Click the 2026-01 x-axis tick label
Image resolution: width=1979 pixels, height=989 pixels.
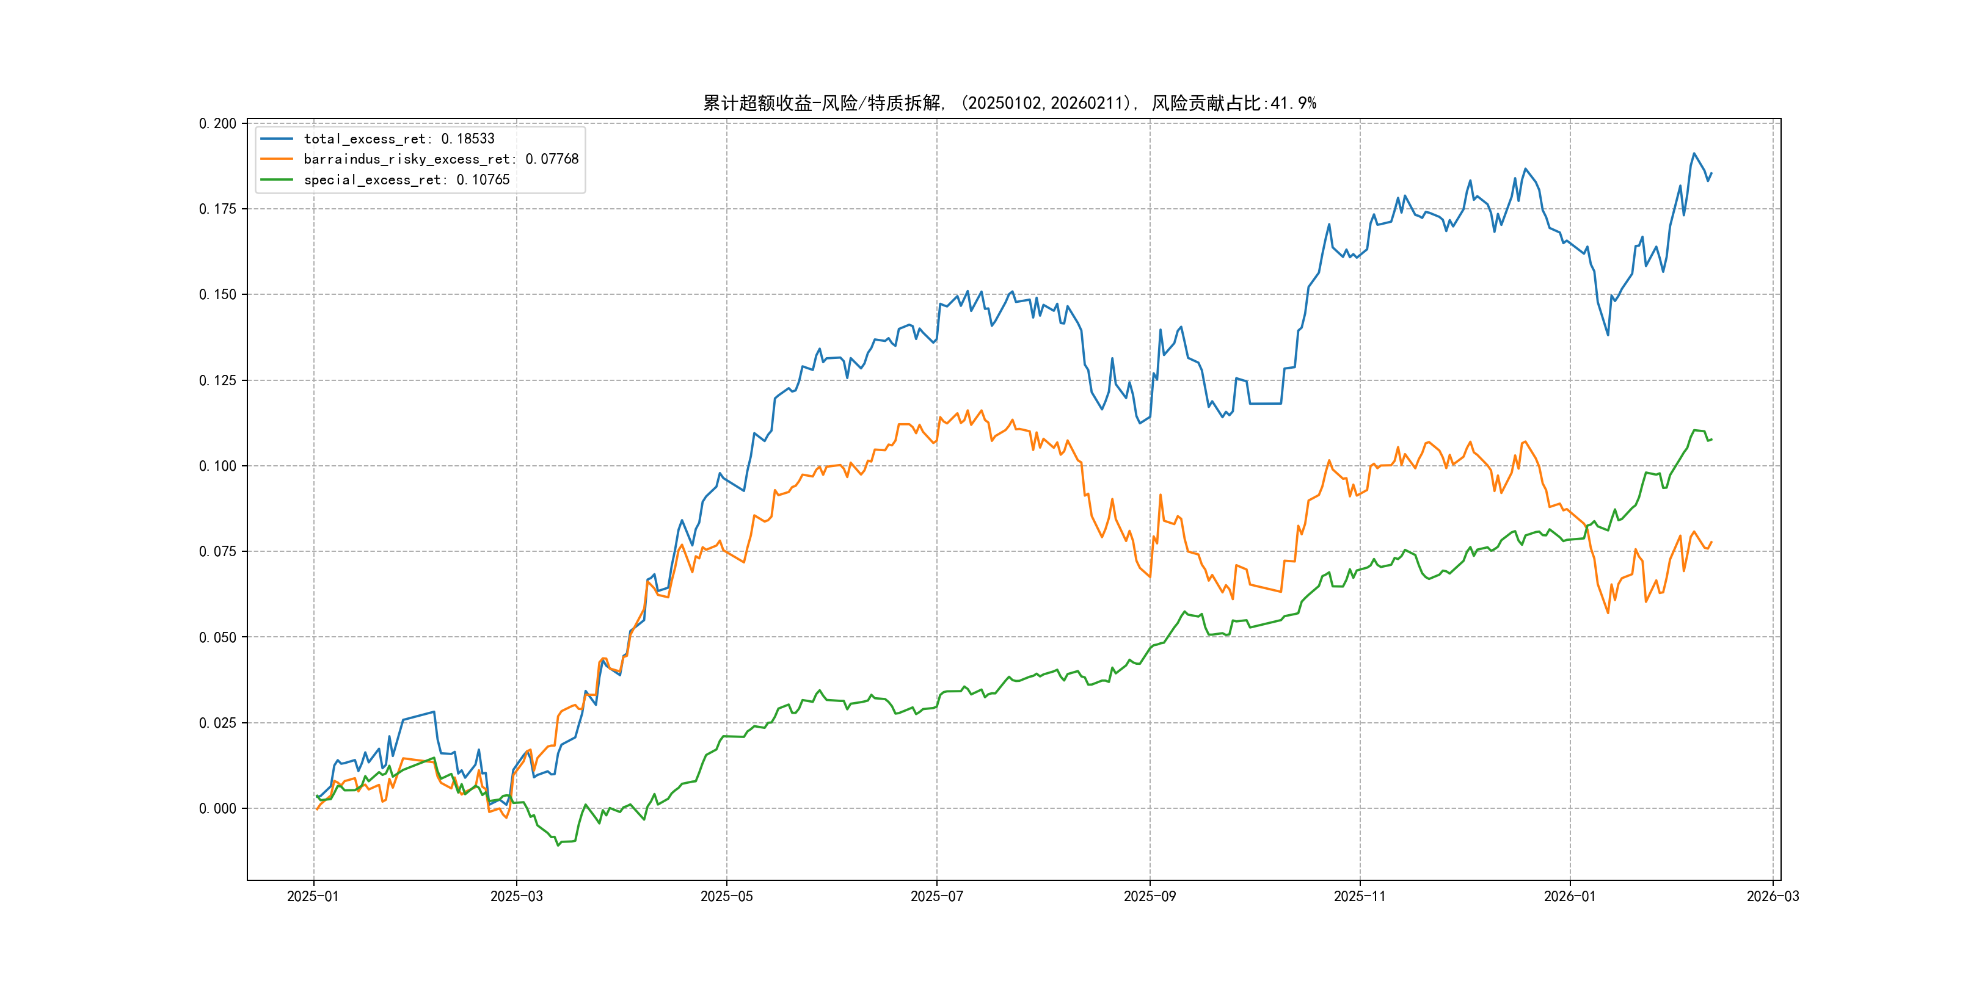(x=1570, y=896)
